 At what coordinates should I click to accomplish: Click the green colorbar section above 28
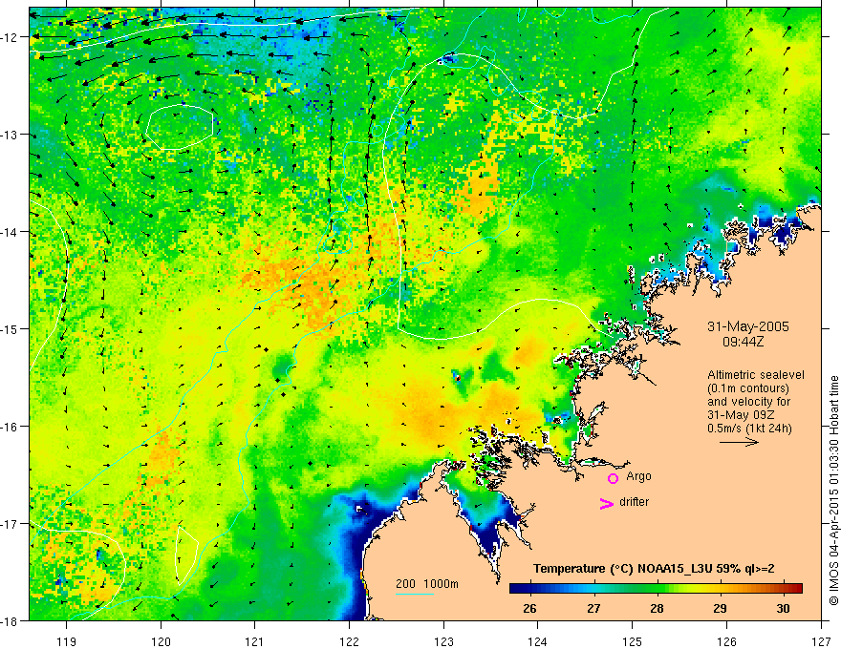[658, 588]
